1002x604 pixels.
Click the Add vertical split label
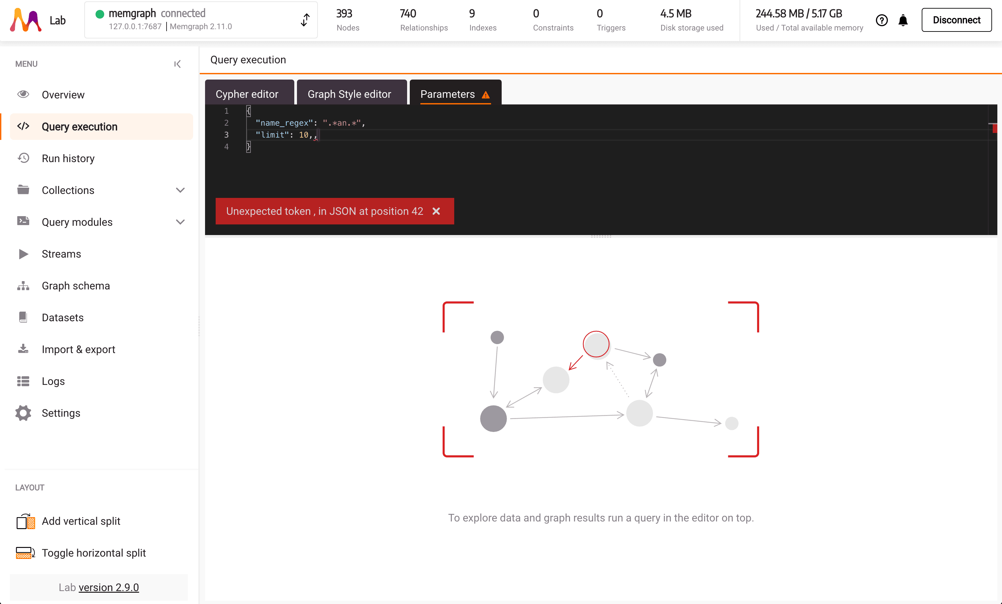coord(81,521)
